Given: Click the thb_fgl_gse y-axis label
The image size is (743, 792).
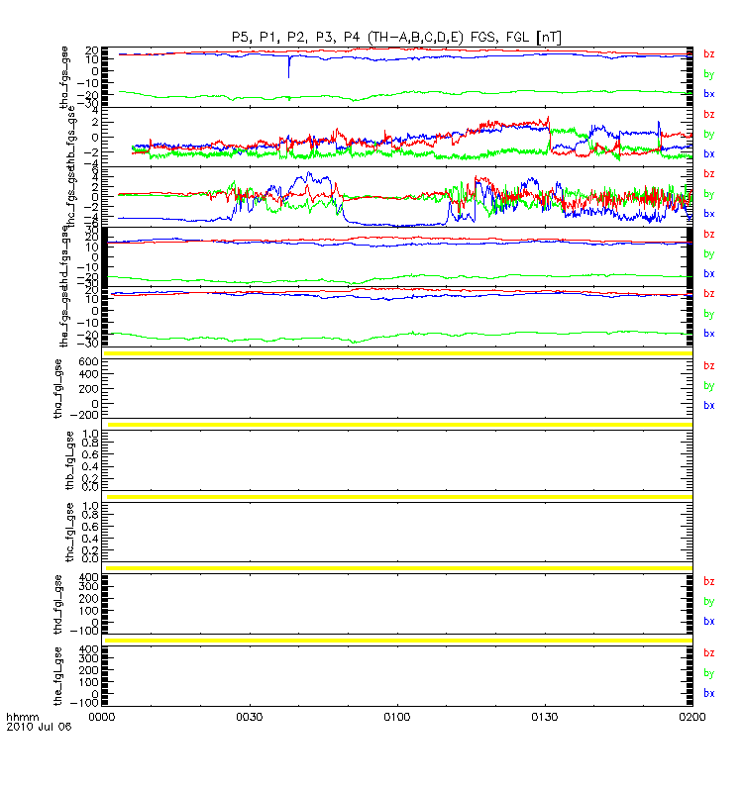Looking at the screenshot, I should coord(69,460).
